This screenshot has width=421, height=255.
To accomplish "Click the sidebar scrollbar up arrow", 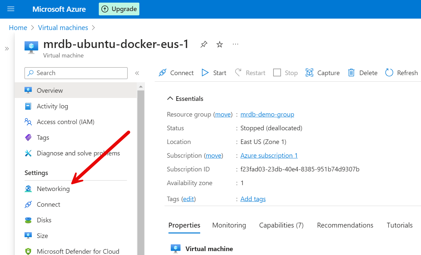I will [141, 87].
